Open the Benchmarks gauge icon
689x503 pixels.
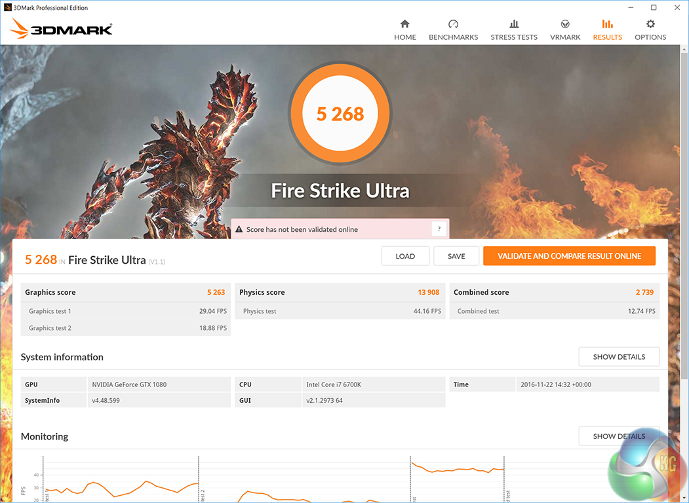pyautogui.click(x=453, y=24)
